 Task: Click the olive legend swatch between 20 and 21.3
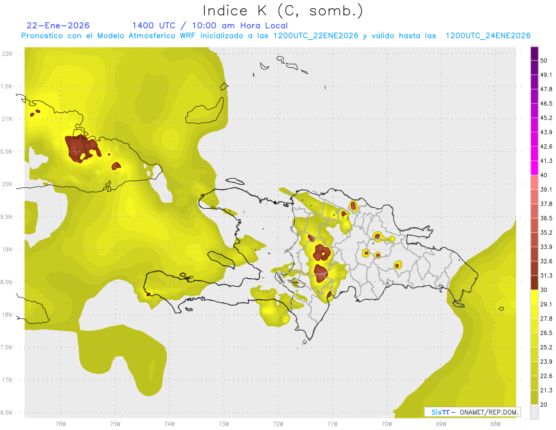(x=534, y=397)
